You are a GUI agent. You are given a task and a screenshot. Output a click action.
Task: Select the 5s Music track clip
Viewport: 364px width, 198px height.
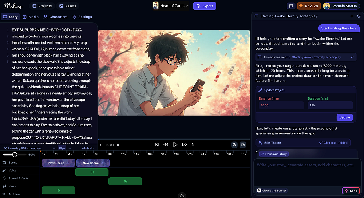coord(59,190)
